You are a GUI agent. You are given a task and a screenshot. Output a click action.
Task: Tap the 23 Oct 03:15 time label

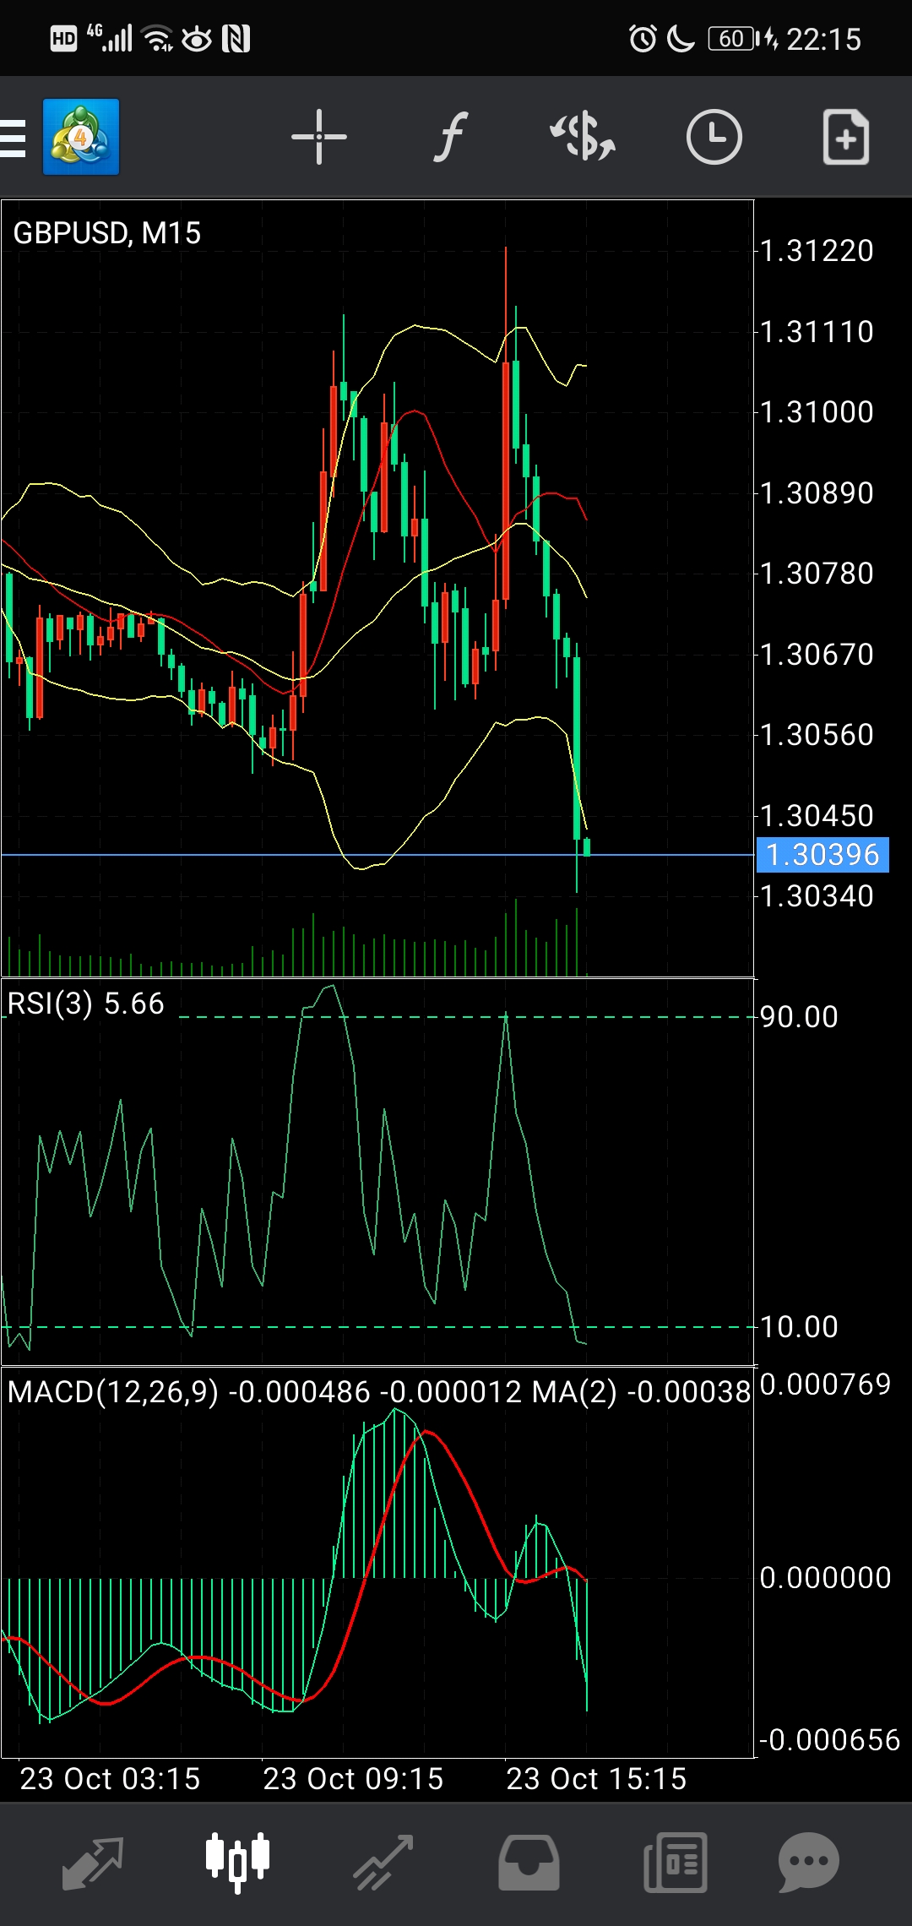click(x=110, y=1779)
